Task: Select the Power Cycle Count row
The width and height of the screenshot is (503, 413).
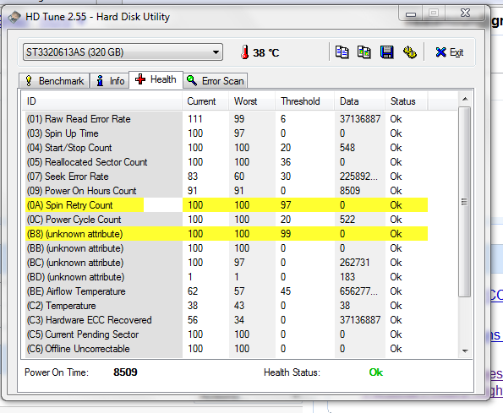Action: 227,220
